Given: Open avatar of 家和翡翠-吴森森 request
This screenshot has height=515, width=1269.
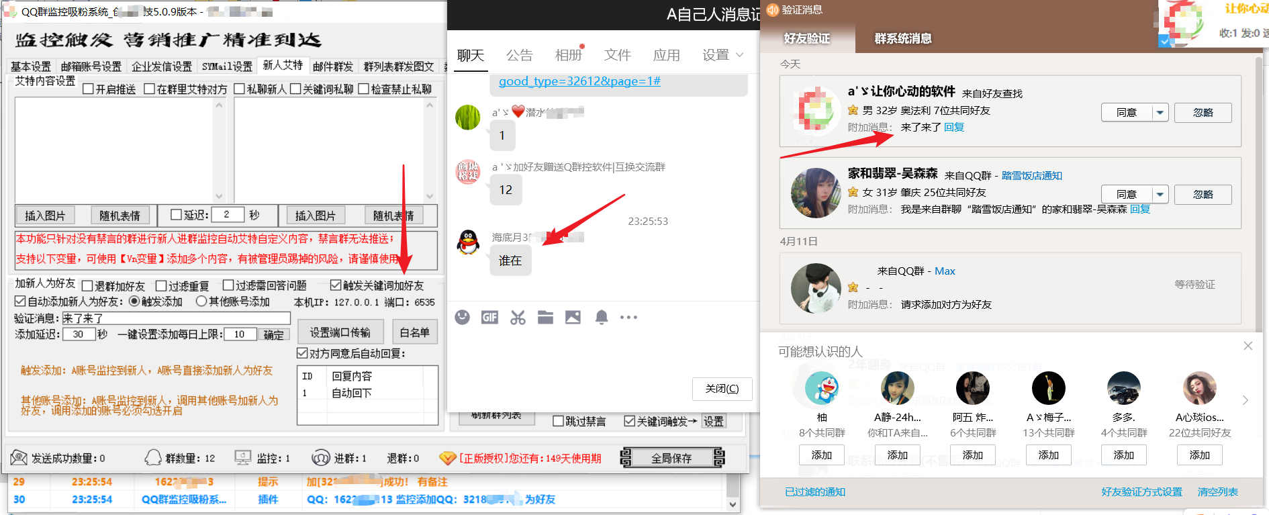Looking at the screenshot, I should point(816,193).
